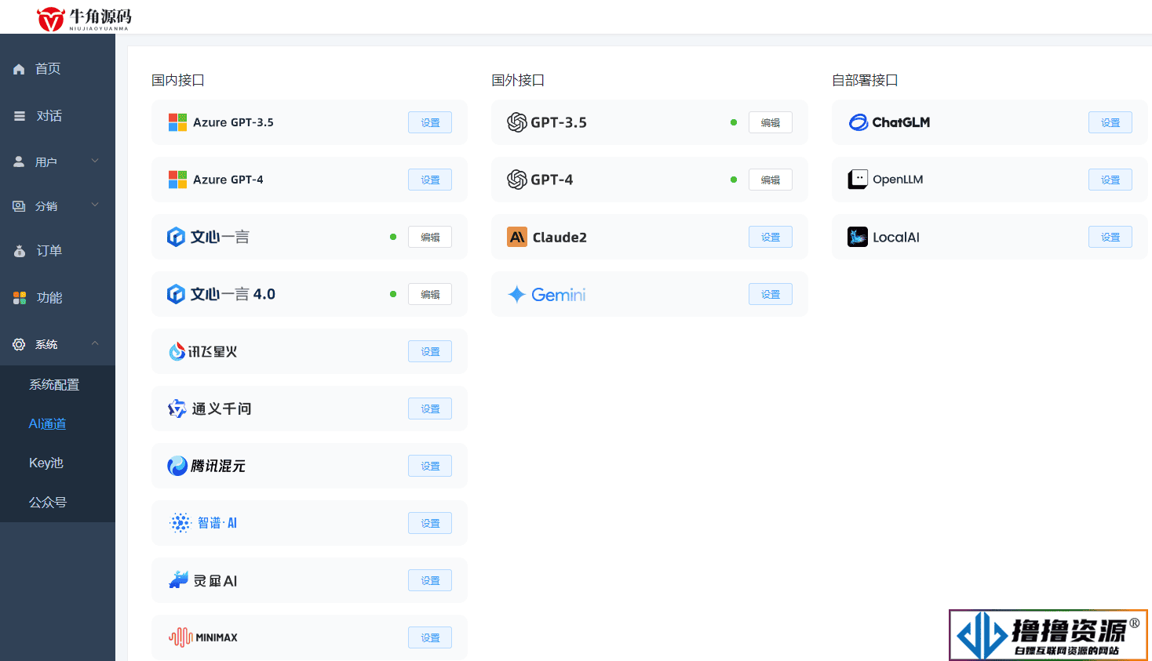Expand the 分销 menu chevron

95,205
